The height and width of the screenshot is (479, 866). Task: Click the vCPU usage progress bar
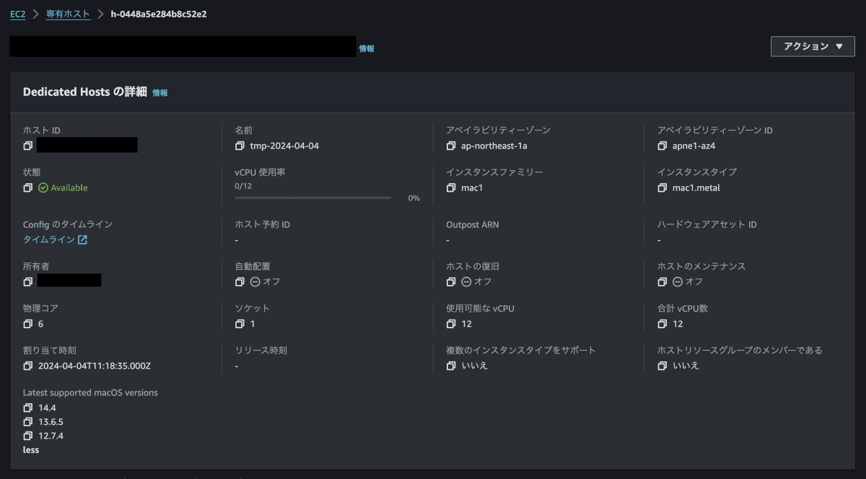[x=312, y=198]
